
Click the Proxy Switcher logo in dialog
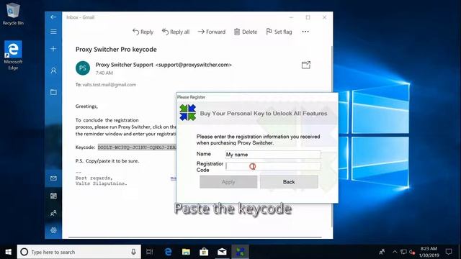point(187,112)
